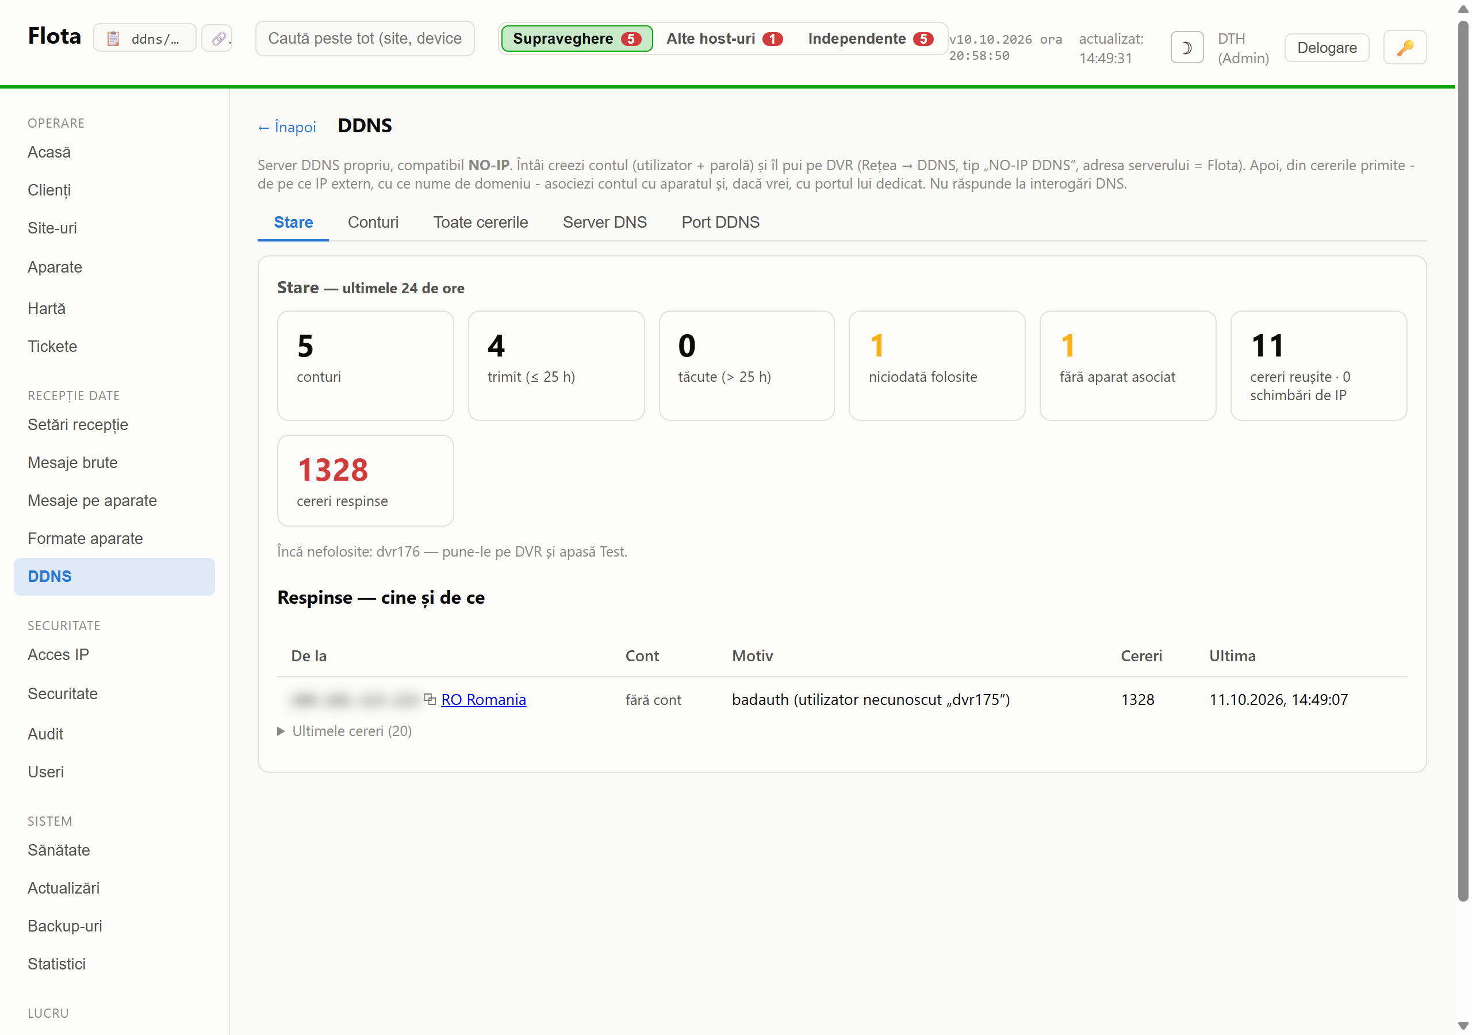Image resolution: width=1472 pixels, height=1035 pixels.
Task: Open Mesaje brute in the sidebar
Action: click(x=72, y=462)
